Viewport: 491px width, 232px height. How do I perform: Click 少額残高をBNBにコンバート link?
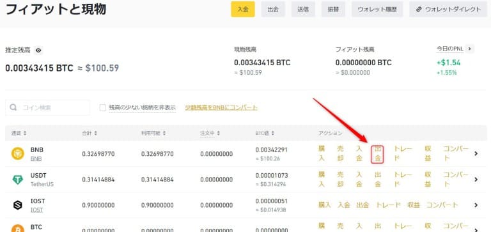[221, 107]
